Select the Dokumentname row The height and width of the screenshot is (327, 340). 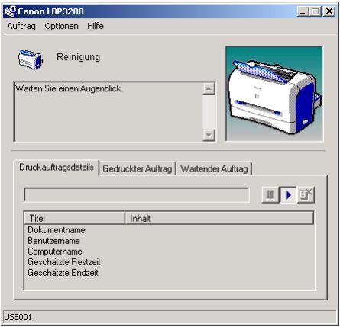(x=170, y=230)
